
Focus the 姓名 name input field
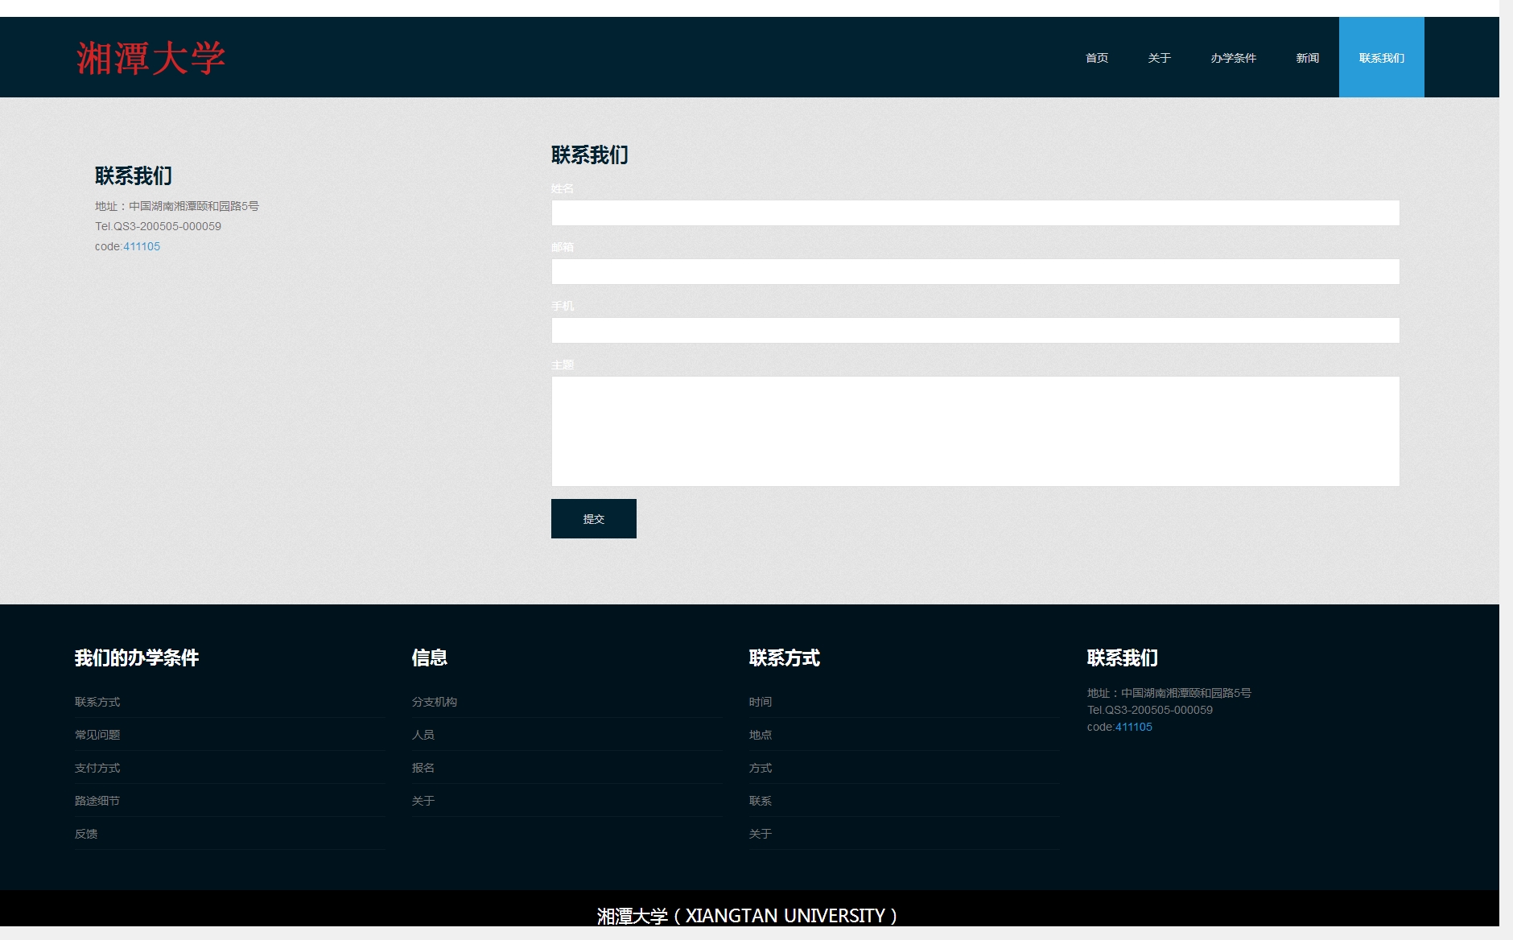click(975, 213)
